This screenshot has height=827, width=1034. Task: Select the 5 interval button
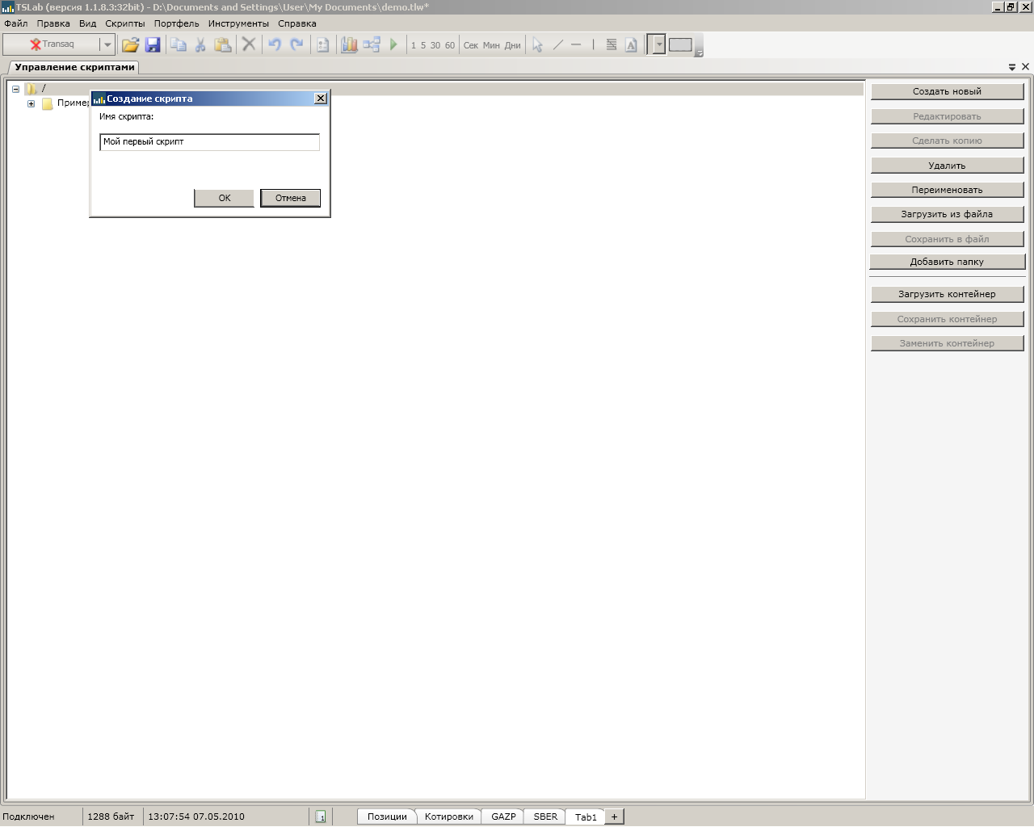pyautogui.click(x=423, y=45)
